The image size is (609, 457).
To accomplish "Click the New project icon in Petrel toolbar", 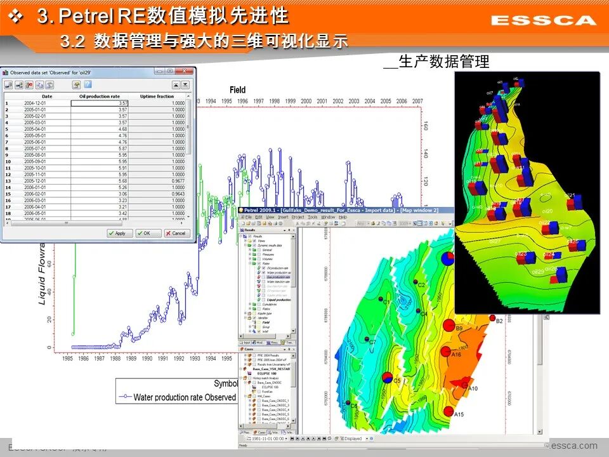I will coord(243,223).
